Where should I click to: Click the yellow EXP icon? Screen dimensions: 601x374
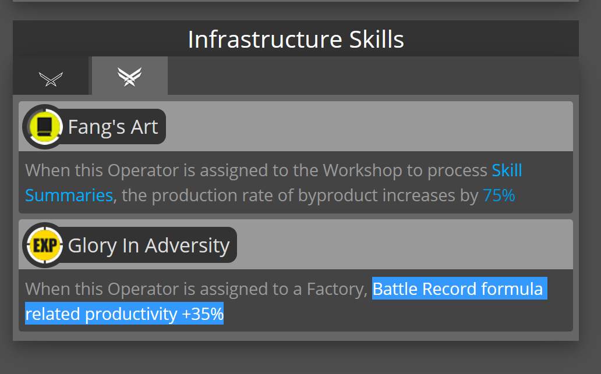44,245
